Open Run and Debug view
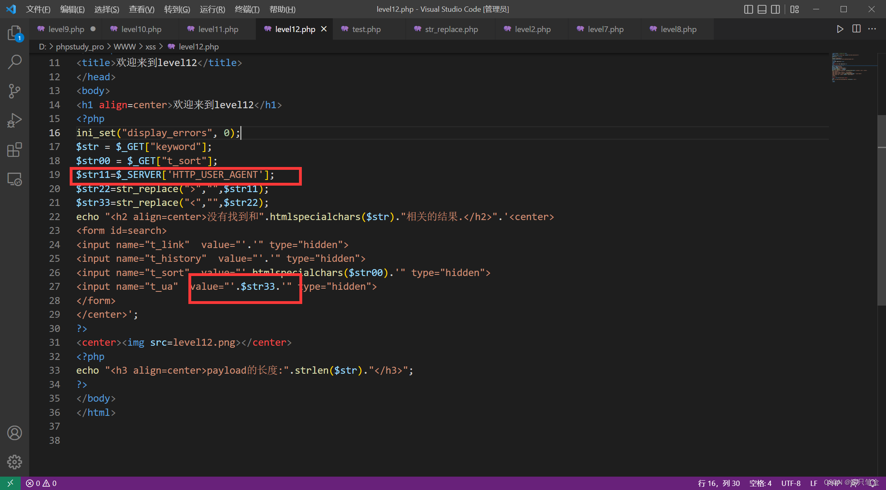This screenshot has width=886, height=490. click(x=15, y=120)
